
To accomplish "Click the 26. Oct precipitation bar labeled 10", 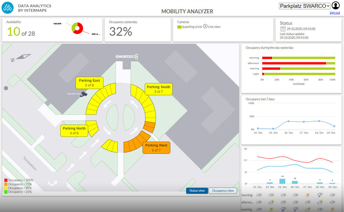I will tap(295, 182).
